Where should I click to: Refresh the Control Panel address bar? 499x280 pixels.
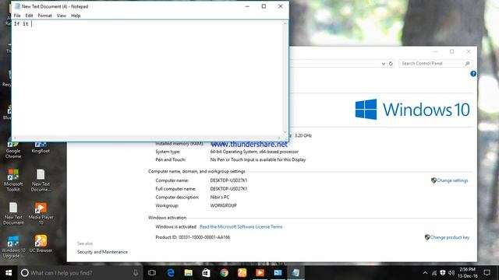[x=391, y=64]
